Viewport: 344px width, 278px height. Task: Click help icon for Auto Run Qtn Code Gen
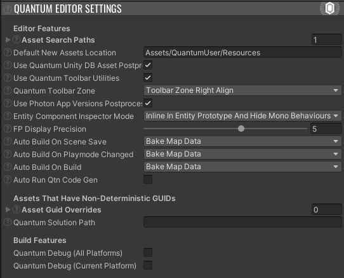[8, 180]
